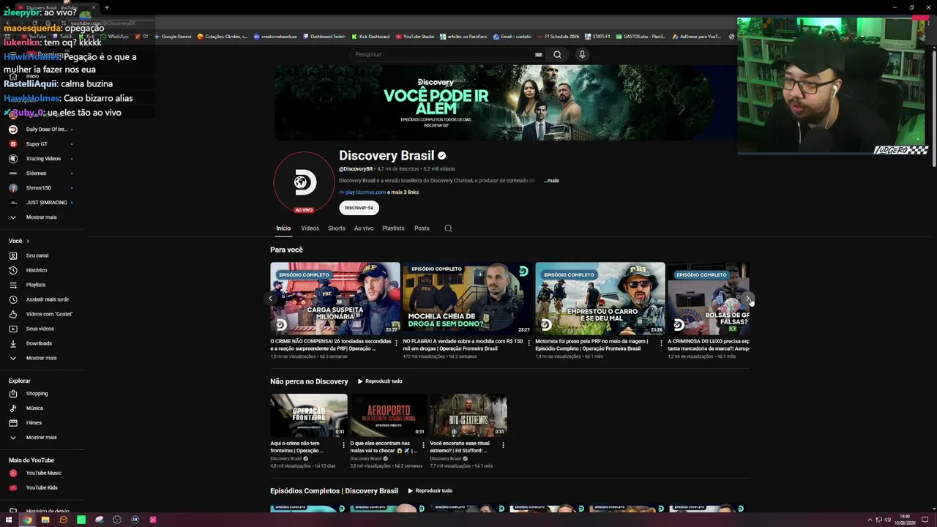Viewport: 937px width, 527px height.
Task: Show next videos in Para você carousel
Action: [x=747, y=299]
